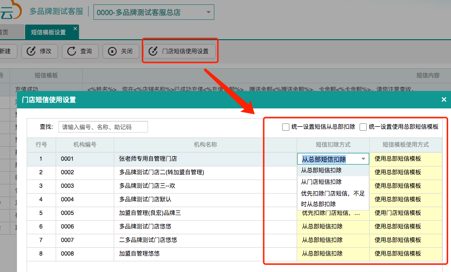Click the 门店短信使用设置 button

point(185,51)
